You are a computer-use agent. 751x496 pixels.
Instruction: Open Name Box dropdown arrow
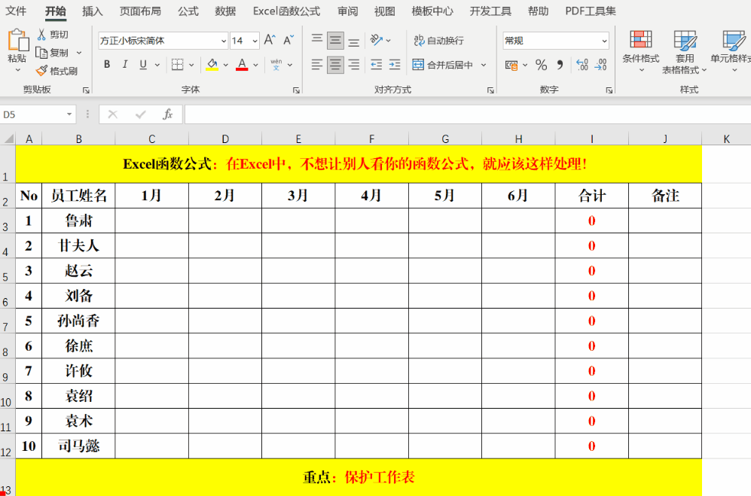tap(69, 114)
